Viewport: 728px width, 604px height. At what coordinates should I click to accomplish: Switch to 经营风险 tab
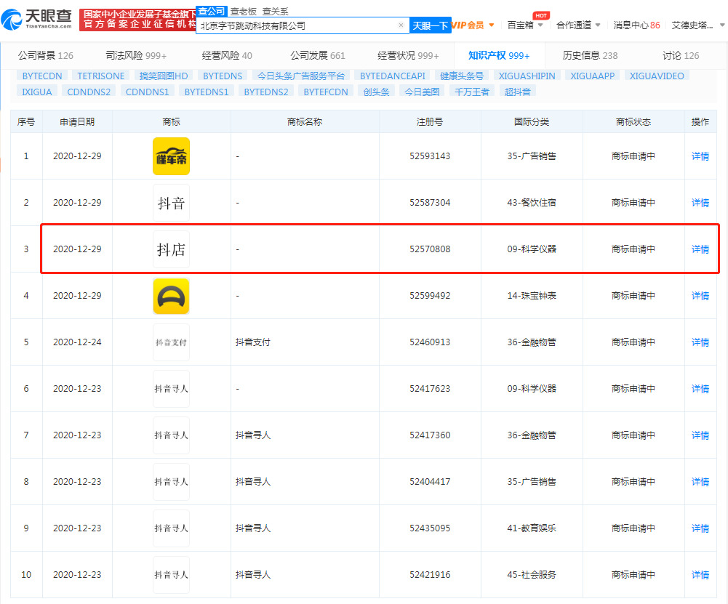tap(227, 56)
